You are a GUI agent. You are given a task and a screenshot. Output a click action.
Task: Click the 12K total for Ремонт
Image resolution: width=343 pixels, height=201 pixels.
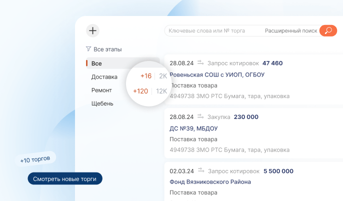tap(161, 91)
